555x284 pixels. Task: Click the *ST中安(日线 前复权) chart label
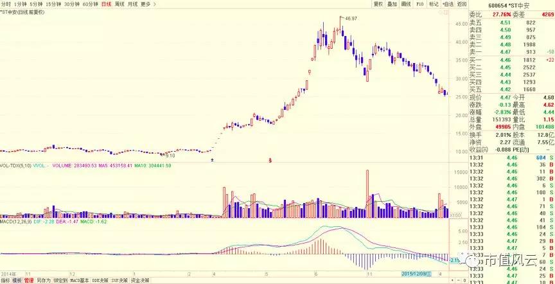22,12
